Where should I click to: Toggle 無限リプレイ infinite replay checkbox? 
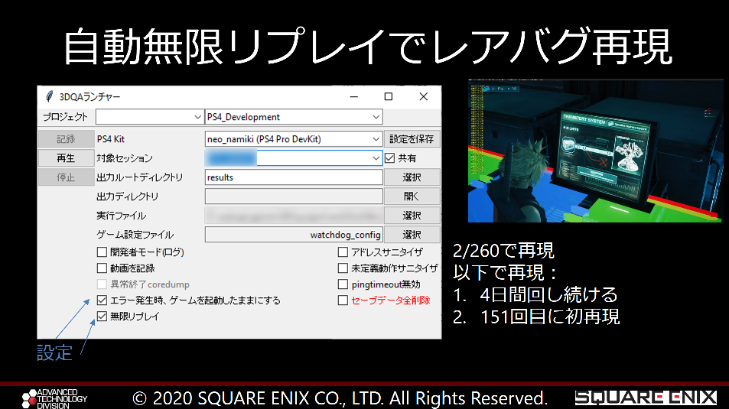pos(102,316)
